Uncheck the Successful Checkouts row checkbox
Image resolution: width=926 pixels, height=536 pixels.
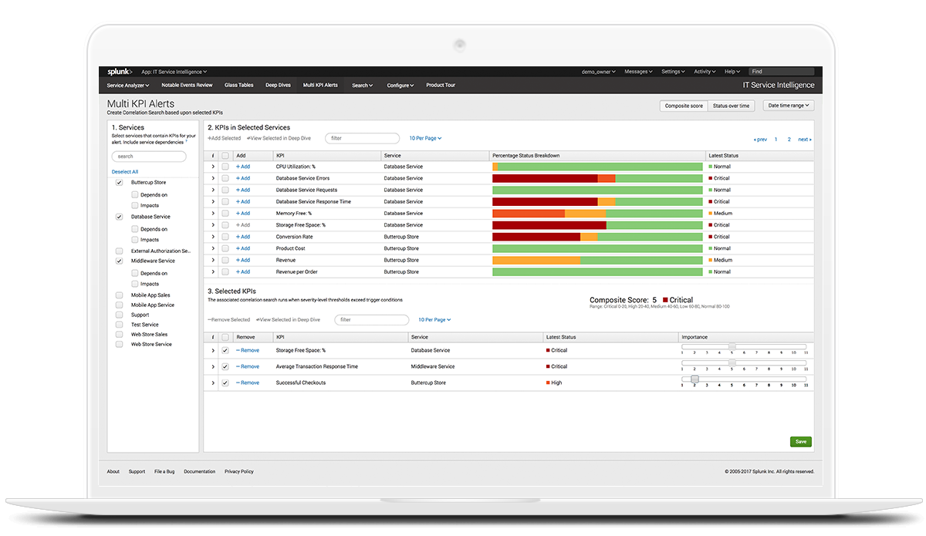click(225, 383)
